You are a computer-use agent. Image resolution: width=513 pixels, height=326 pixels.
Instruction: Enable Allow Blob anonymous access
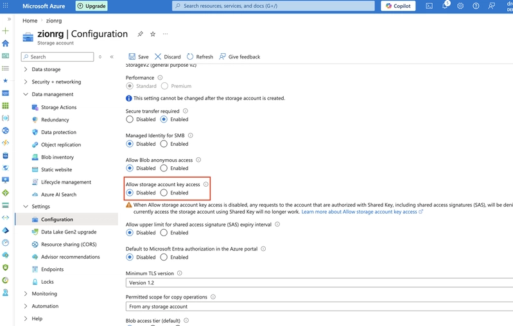(x=164, y=168)
